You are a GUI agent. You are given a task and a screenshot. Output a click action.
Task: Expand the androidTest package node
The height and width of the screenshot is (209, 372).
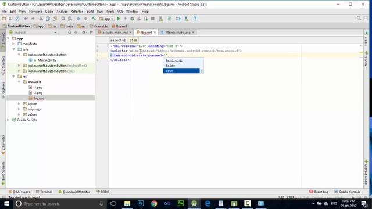tap(19, 66)
